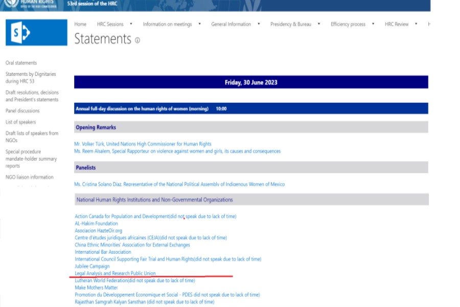Open China Ethnic Minorities' Association statement
Viewport: 460px width, 307px height.
(x=132, y=245)
